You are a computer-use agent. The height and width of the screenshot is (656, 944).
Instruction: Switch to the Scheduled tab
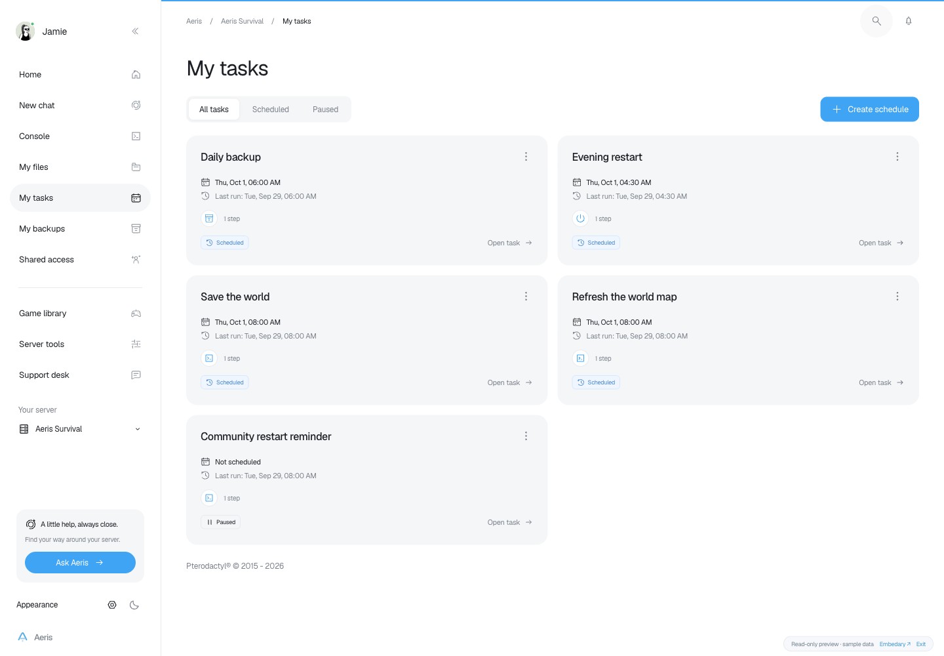pyautogui.click(x=271, y=110)
